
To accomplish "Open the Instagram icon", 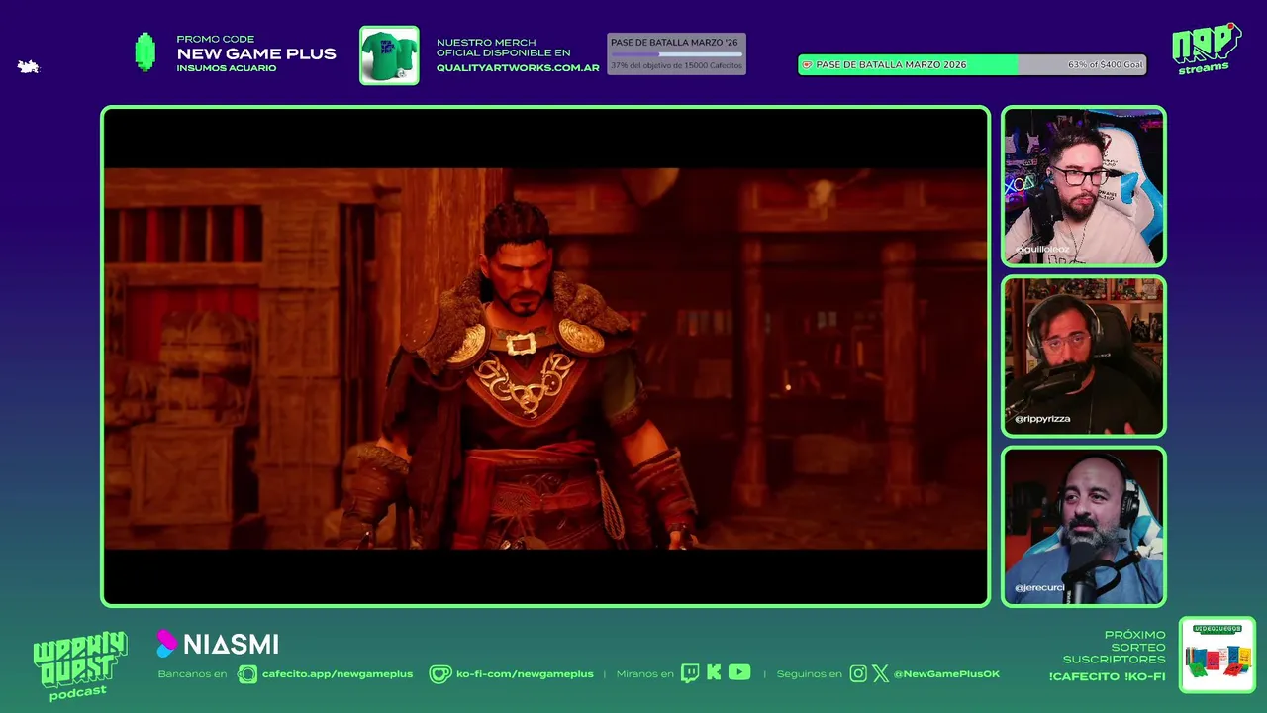I will click(x=858, y=673).
